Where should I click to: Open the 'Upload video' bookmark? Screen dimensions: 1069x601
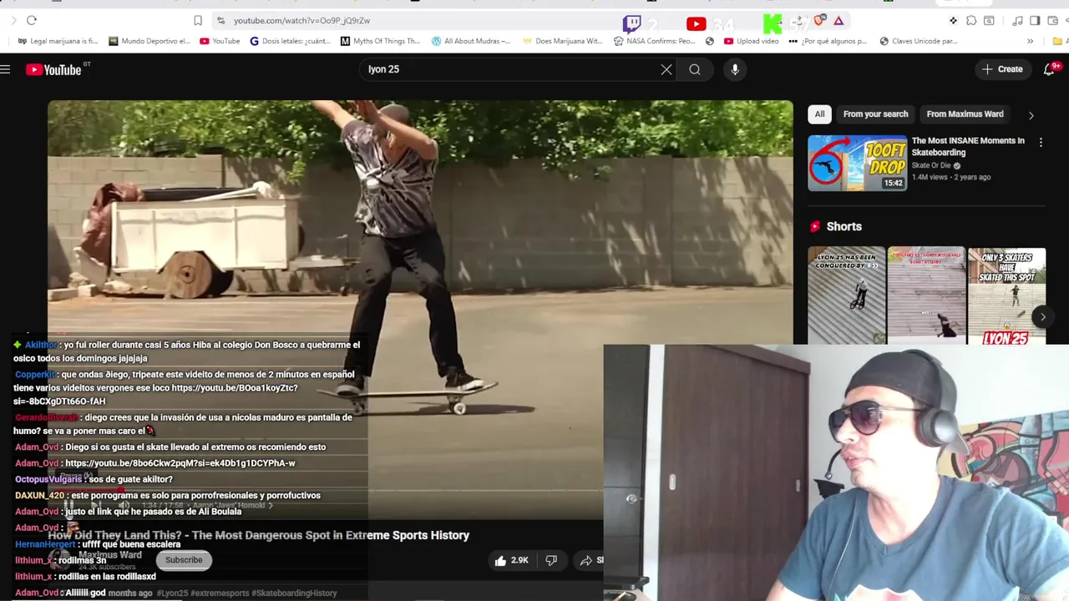(x=752, y=41)
